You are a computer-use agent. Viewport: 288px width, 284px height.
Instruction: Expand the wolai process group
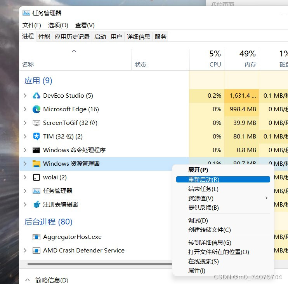[25, 177]
